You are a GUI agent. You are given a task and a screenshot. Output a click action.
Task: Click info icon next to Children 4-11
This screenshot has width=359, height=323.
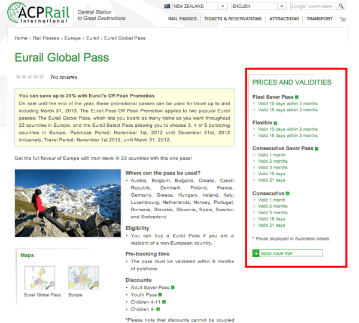164,302
